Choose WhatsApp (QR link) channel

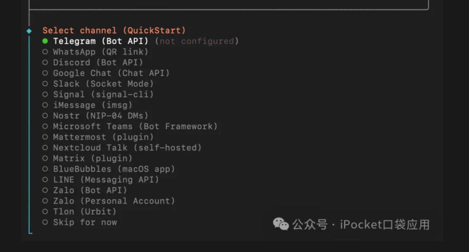pos(101,52)
